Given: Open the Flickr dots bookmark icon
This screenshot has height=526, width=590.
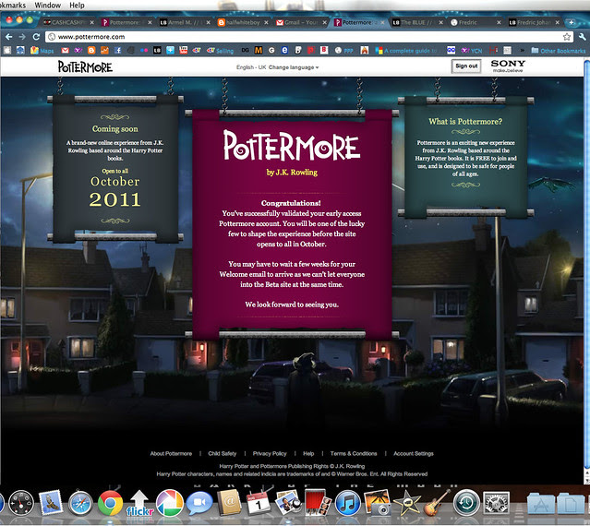Looking at the screenshot, I should (x=144, y=51).
